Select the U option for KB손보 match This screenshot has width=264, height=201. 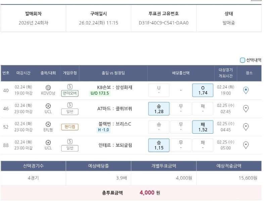pos(159,90)
